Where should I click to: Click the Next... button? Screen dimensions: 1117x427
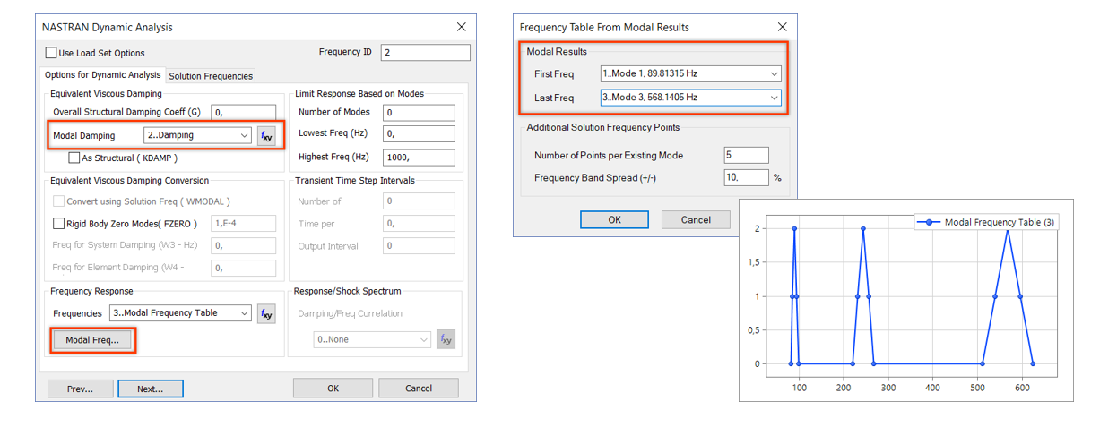pyautogui.click(x=151, y=389)
